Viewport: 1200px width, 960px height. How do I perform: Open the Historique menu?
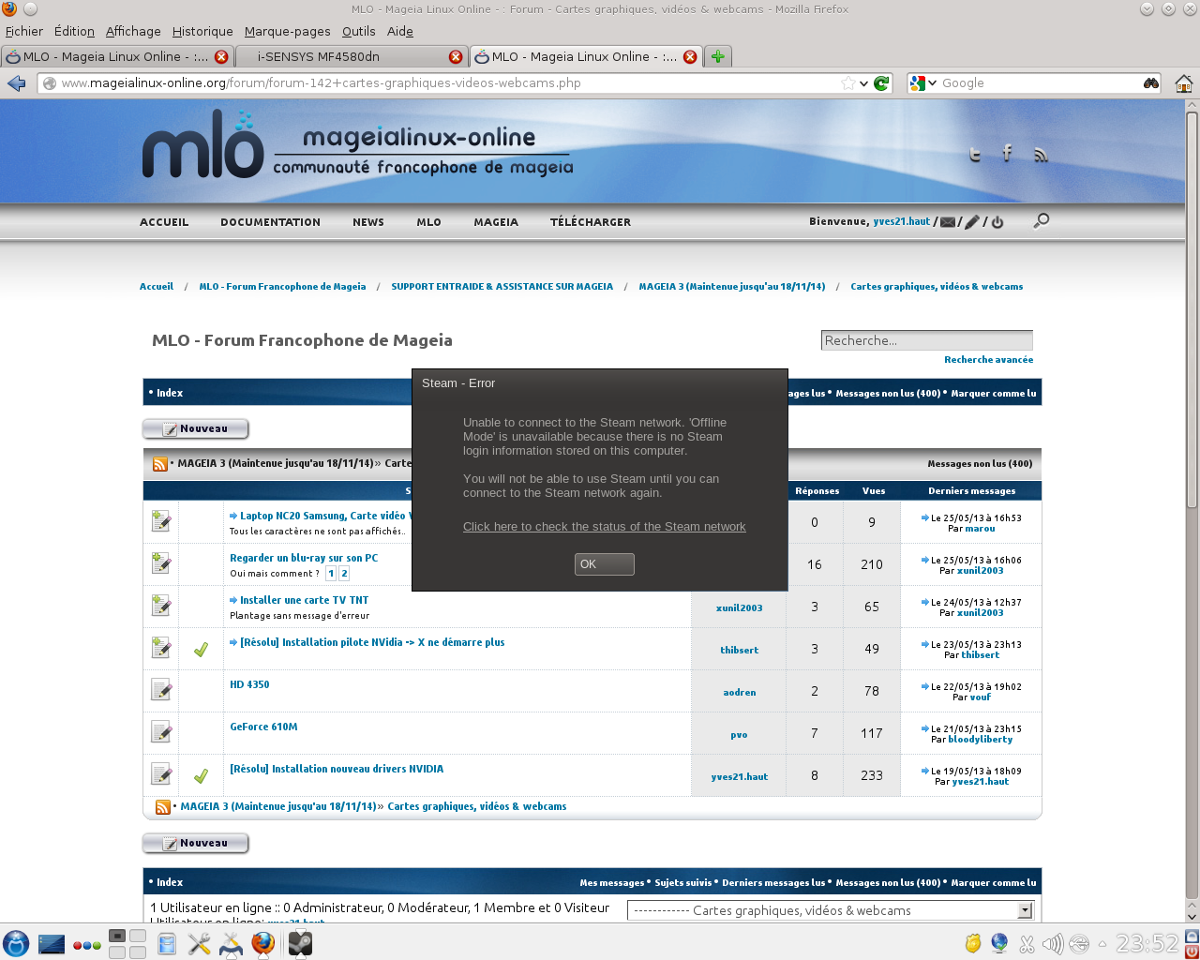click(202, 31)
